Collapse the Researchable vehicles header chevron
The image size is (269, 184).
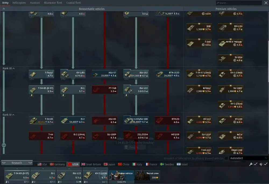pyautogui.click(x=4, y=9)
